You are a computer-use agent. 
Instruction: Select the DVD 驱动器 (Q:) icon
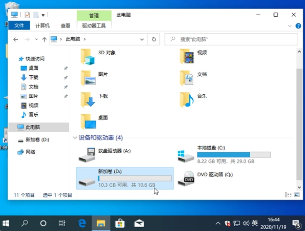[x=186, y=178]
